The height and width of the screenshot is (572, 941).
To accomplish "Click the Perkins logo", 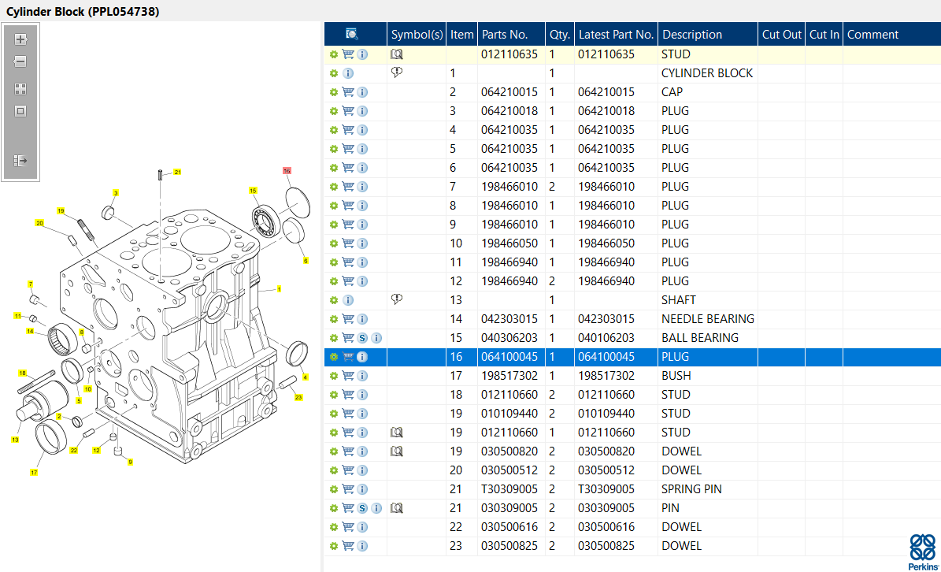I will 922,550.
